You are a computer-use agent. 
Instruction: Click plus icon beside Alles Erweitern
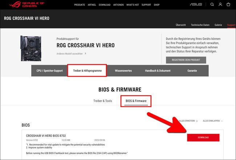197,121
